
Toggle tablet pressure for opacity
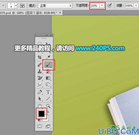[109, 6]
